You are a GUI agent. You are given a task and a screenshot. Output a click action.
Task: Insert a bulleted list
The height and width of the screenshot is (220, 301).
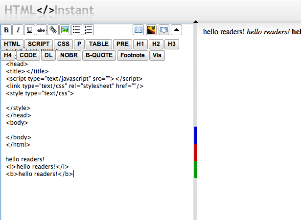click(76, 30)
